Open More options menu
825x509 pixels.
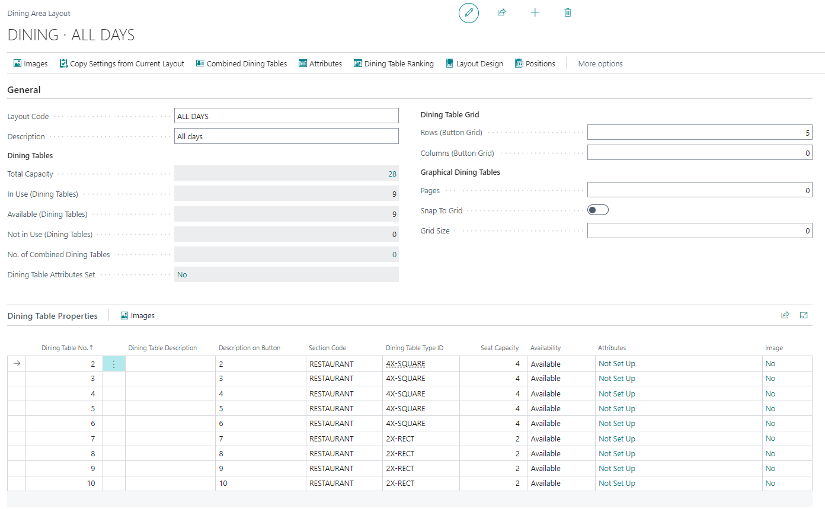[x=600, y=63]
